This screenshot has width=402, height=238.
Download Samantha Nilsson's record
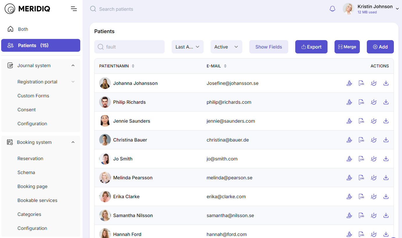coord(386,215)
